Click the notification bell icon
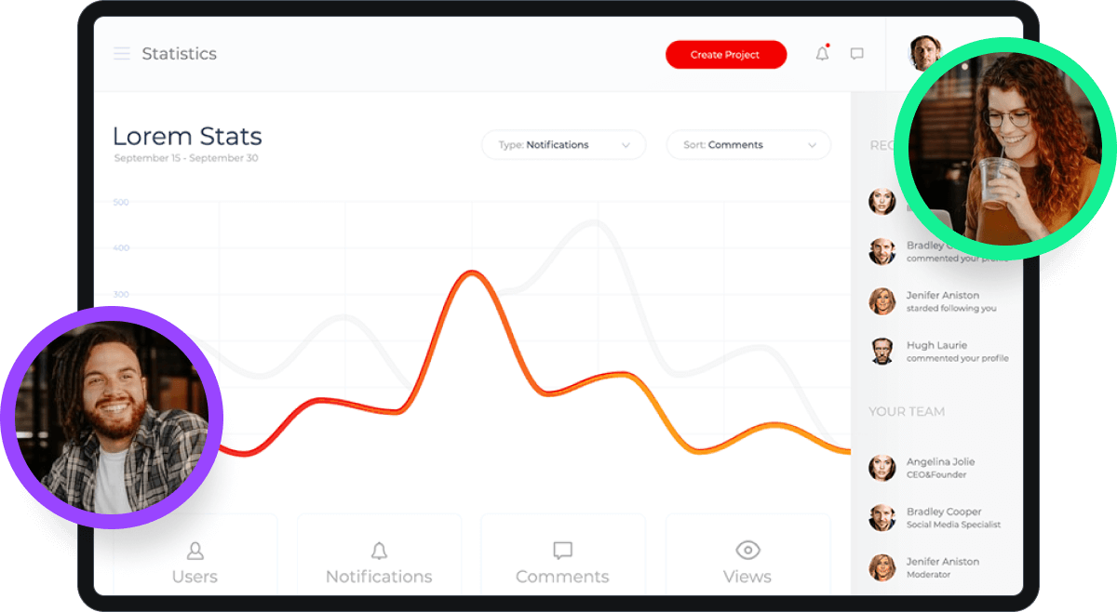 point(822,54)
